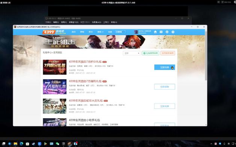Screen dimensions: 236x147
Task: Click the help question mark icon
Action: (173, 32)
